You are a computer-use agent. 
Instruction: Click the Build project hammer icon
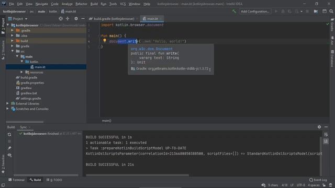234,11
